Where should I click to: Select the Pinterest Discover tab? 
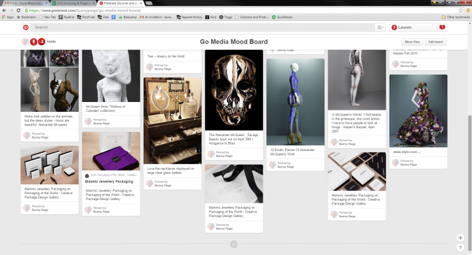coord(121,3)
